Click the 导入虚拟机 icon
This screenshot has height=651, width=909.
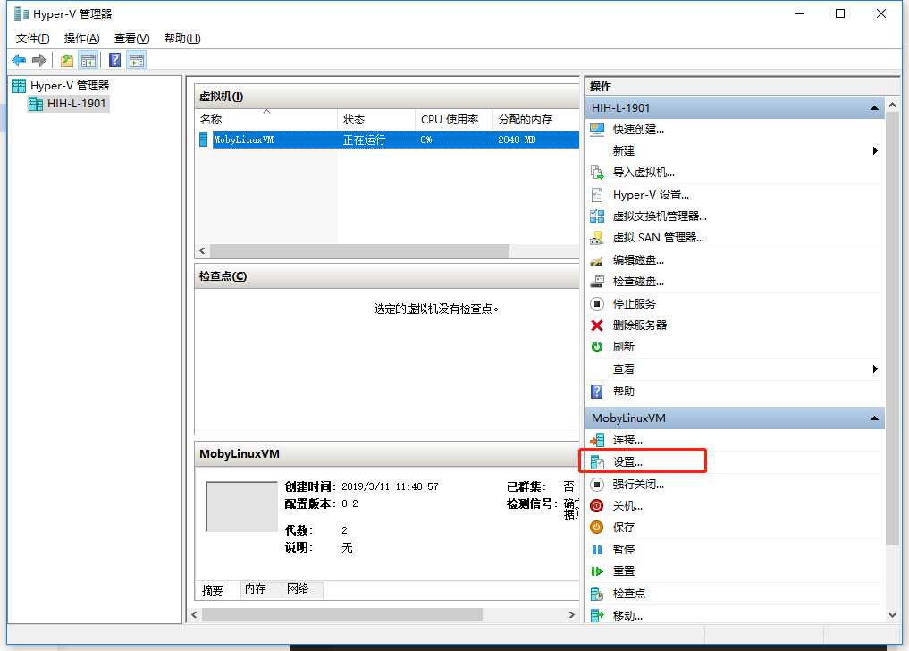point(597,173)
